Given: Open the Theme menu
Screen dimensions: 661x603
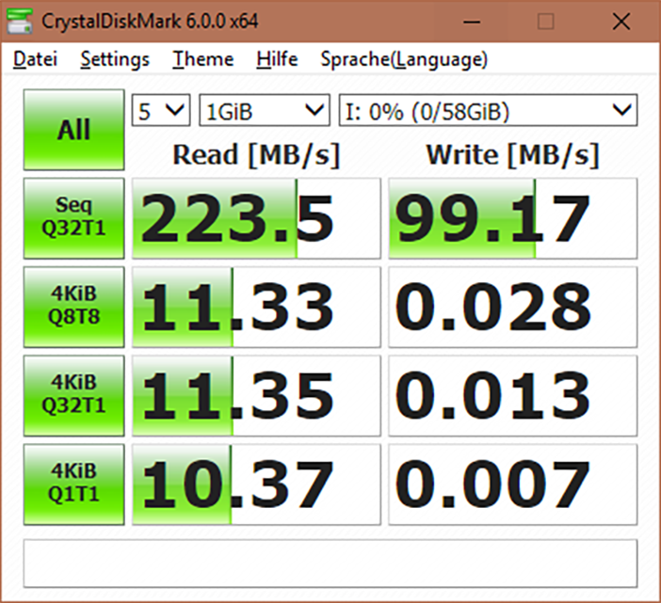Looking at the screenshot, I should coord(202,59).
